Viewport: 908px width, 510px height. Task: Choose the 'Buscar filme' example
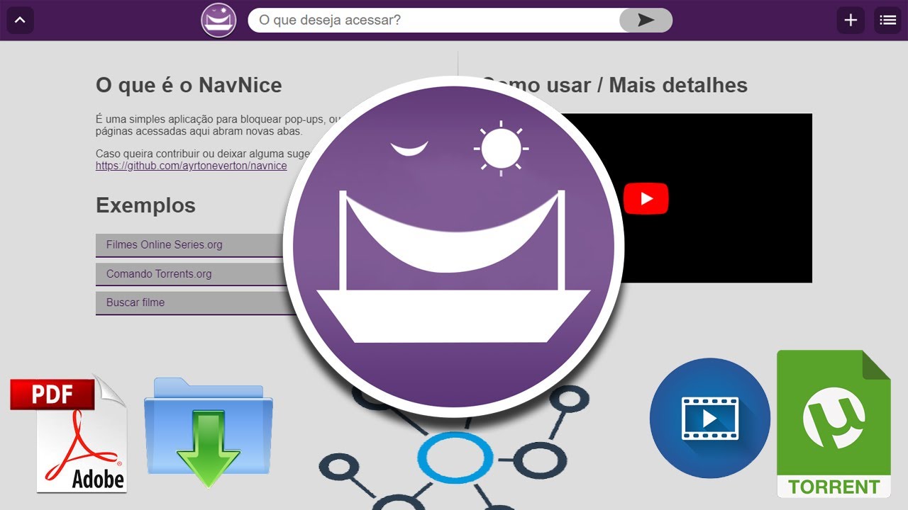pyautogui.click(x=195, y=302)
